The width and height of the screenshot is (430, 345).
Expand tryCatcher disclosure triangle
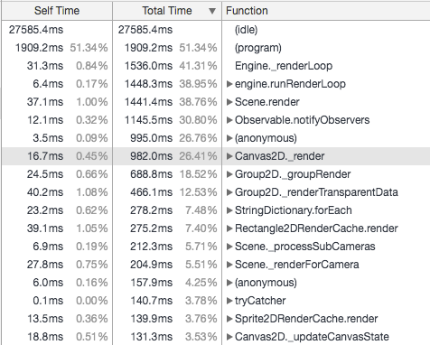(229, 301)
